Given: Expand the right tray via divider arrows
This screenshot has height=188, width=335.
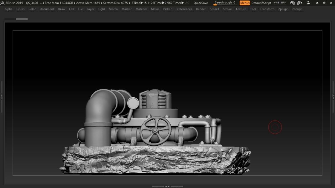Looking at the screenshot, I should pyautogui.click(x=333, y=97).
